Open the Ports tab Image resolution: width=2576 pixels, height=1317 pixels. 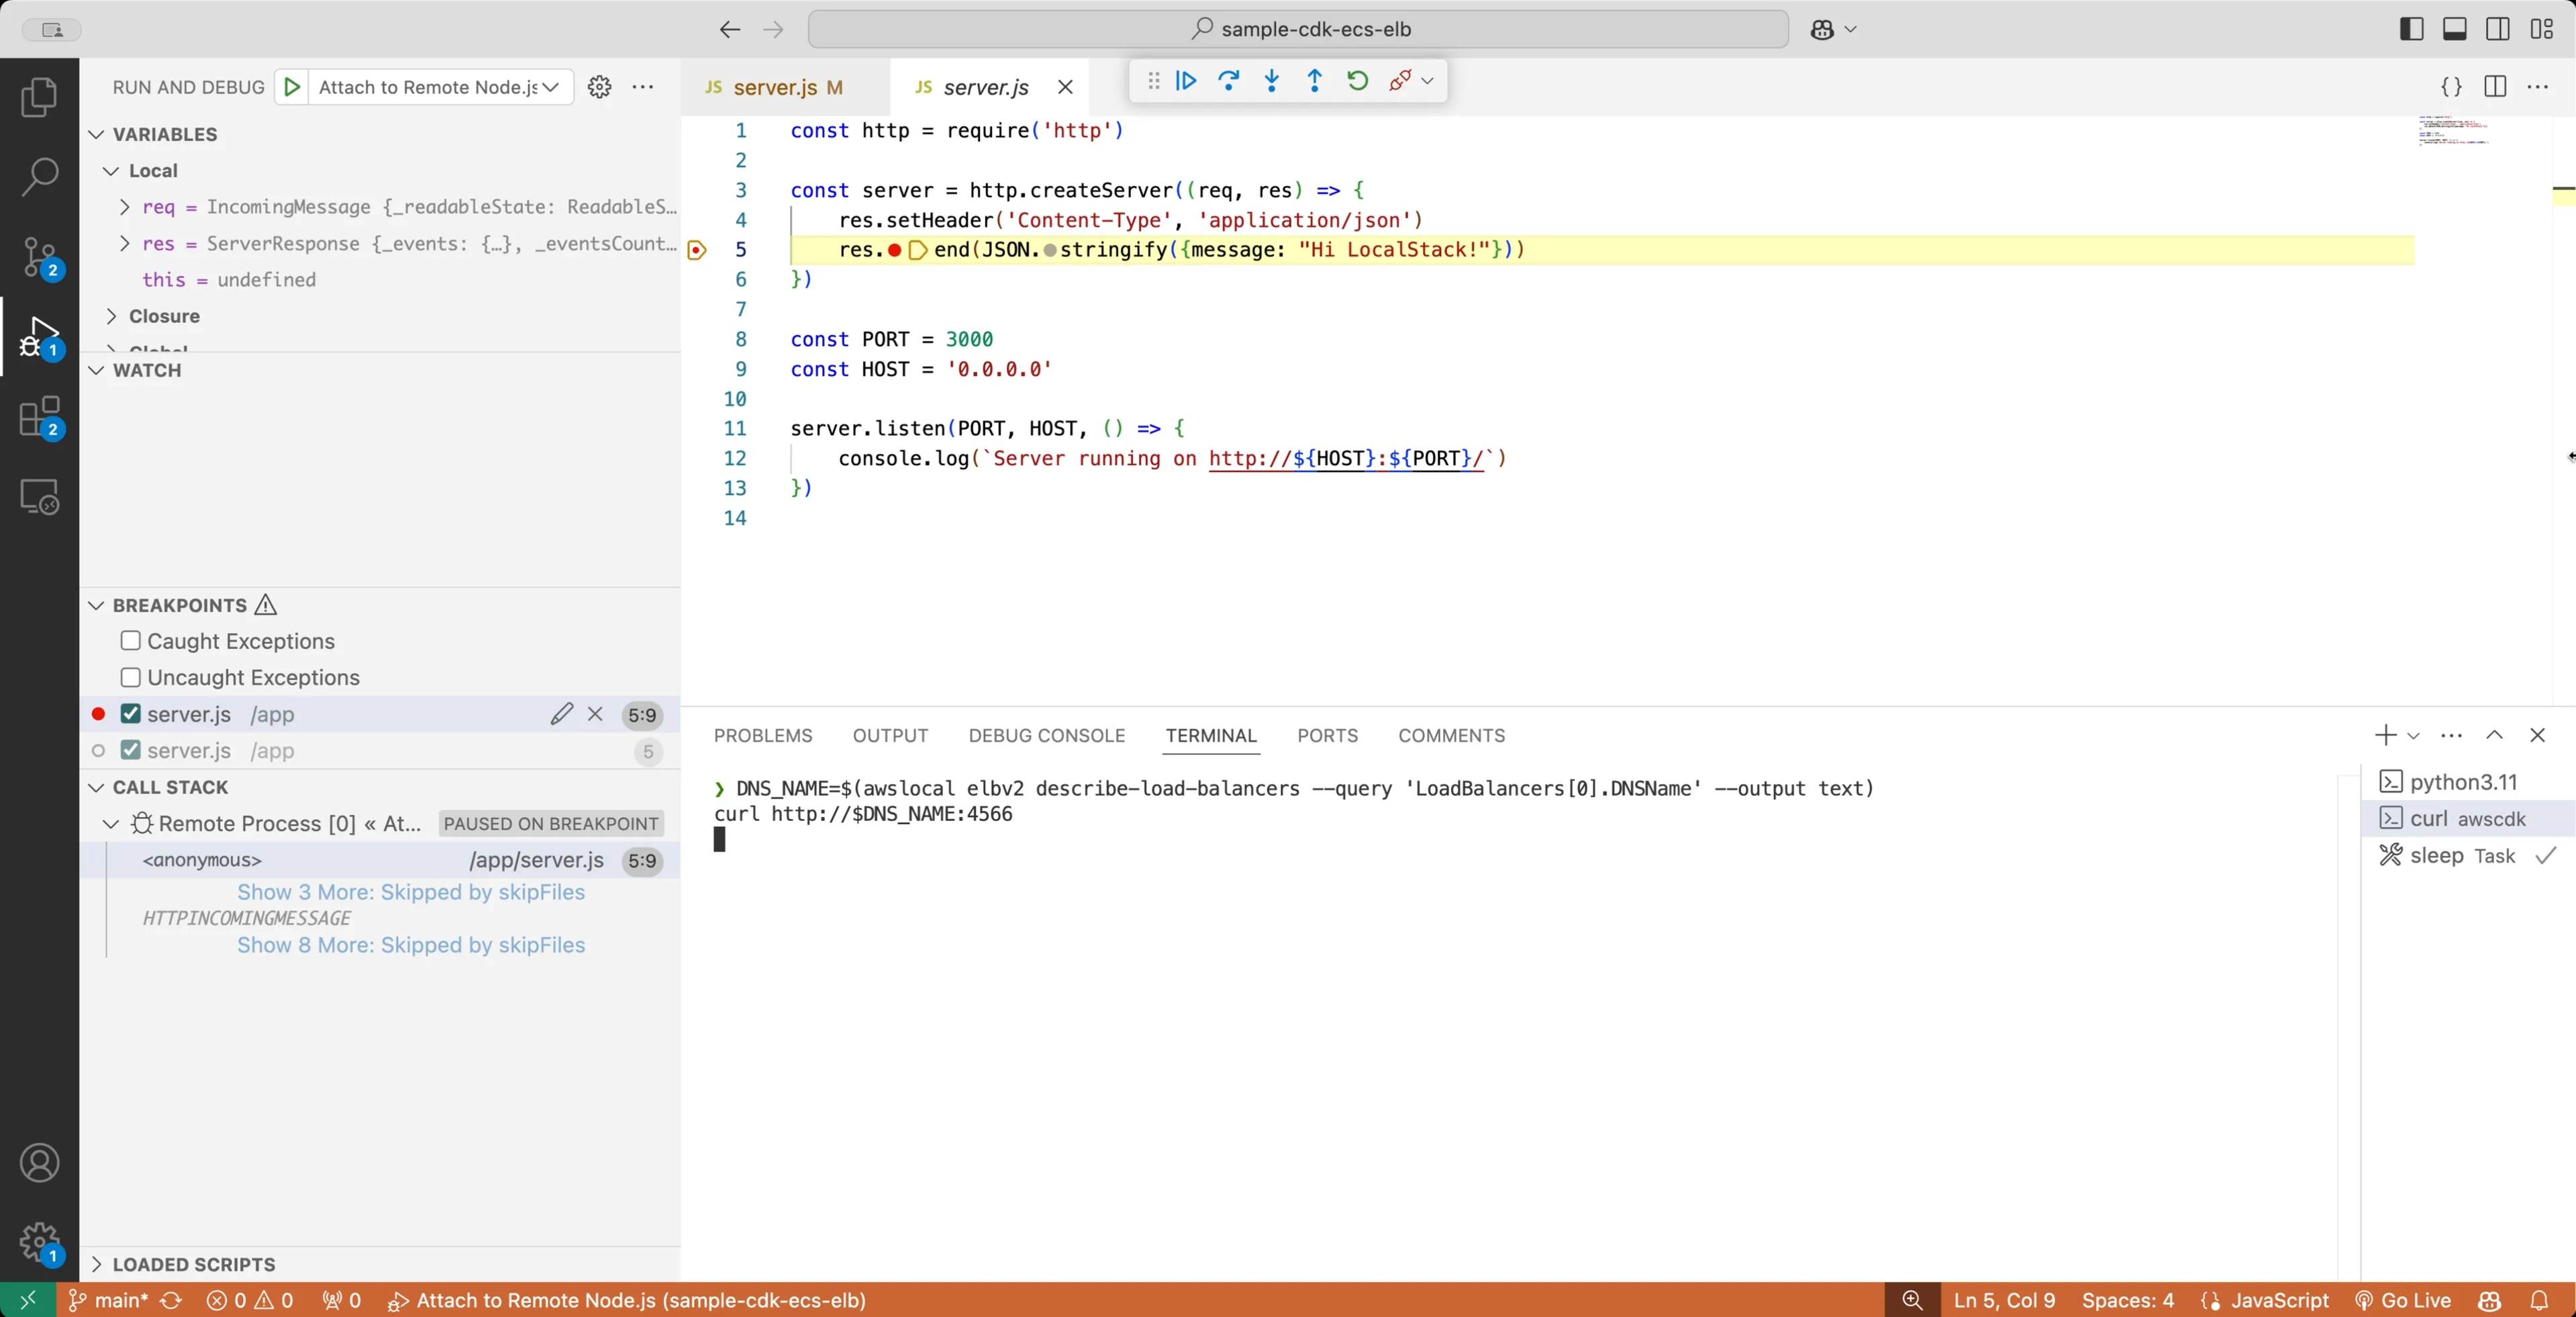click(1328, 736)
